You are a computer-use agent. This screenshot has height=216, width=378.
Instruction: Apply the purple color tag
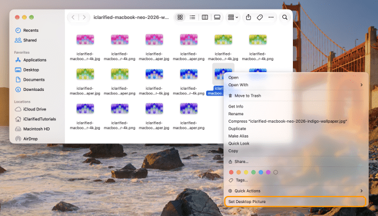[x=268, y=172]
